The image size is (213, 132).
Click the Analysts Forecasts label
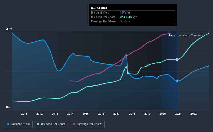click(x=191, y=35)
